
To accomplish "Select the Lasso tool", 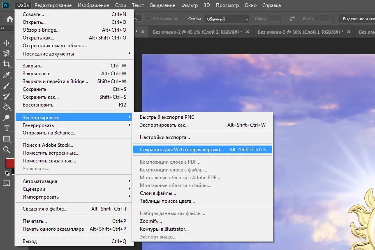I will tap(7, 53).
